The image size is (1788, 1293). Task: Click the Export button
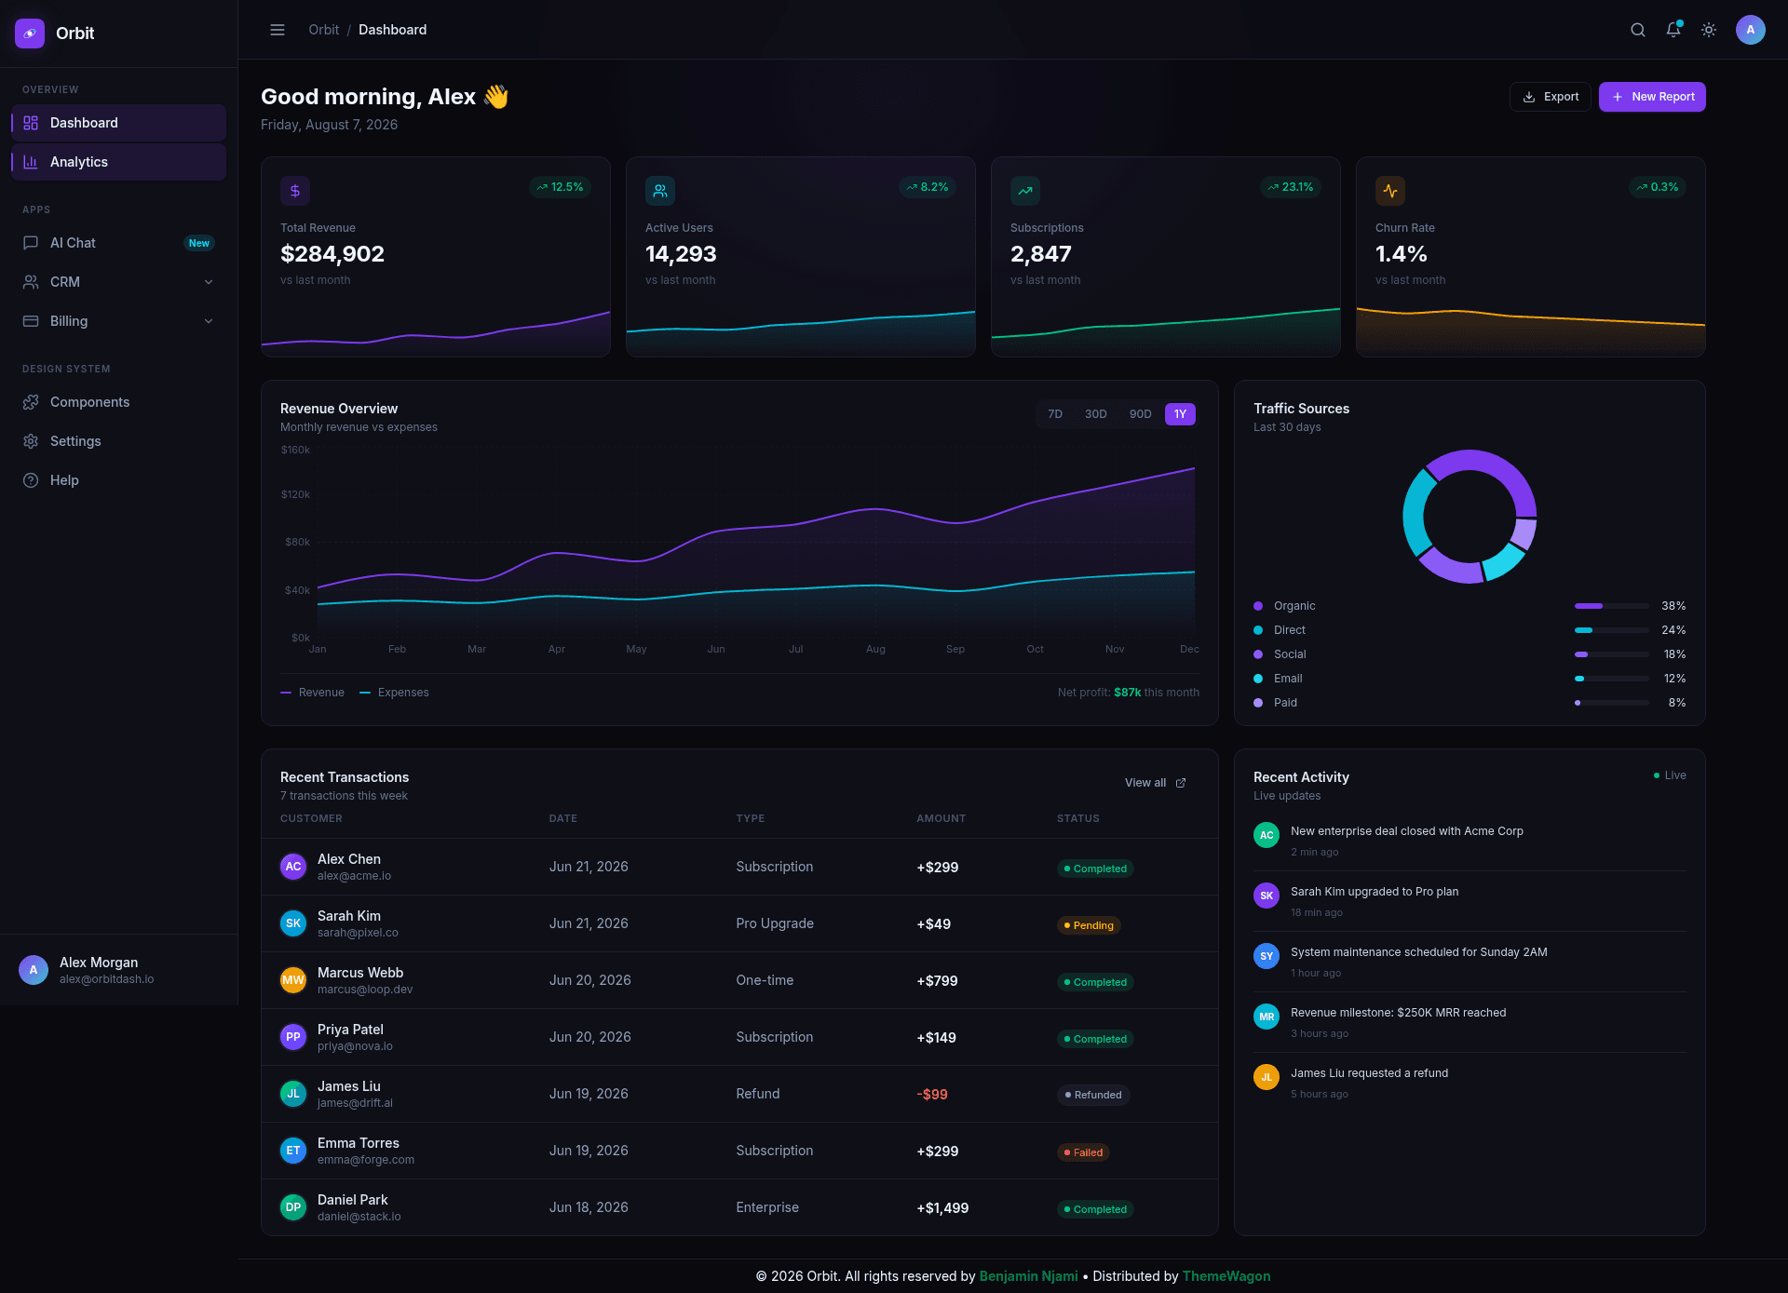tap(1551, 97)
